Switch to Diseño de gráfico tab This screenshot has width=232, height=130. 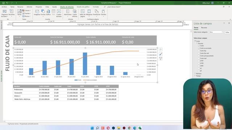click(83, 7)
